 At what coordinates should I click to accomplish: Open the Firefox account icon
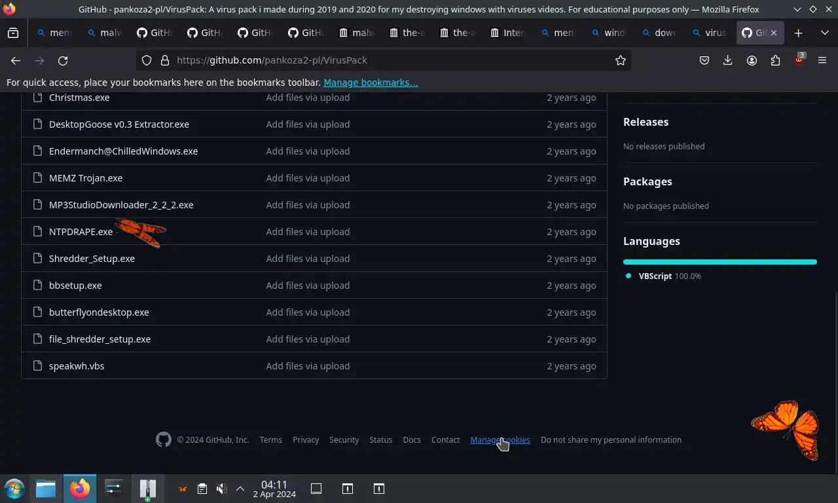click(x=752, y=60)
